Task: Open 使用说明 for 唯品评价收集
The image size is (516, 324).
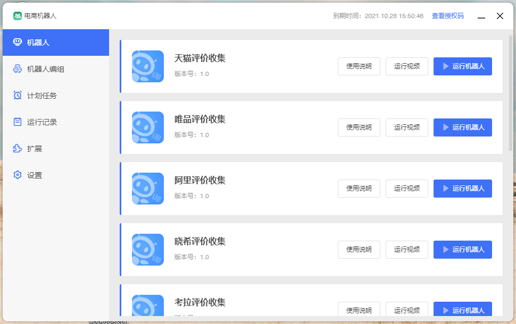Action: point(359,127)
